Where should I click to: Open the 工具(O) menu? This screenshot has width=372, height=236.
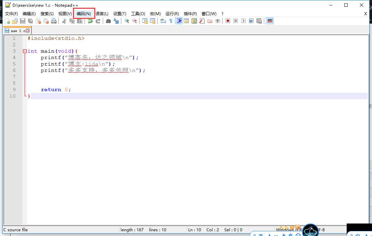tap(138, 14)
